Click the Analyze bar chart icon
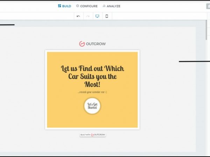The height and width of the screenshot is (157, 210). coord(104,6)
